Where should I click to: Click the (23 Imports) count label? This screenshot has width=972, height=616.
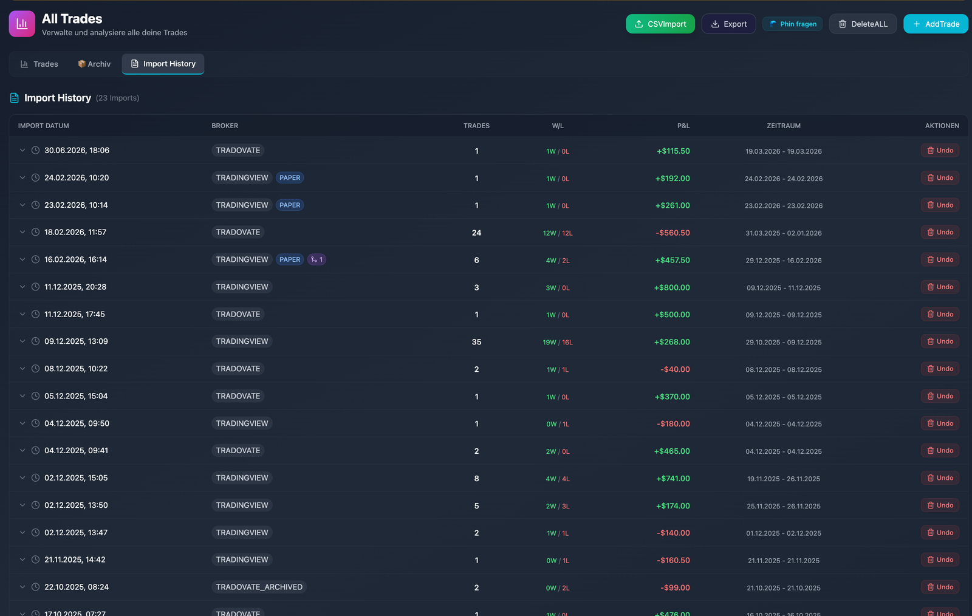tap(117, 98)
